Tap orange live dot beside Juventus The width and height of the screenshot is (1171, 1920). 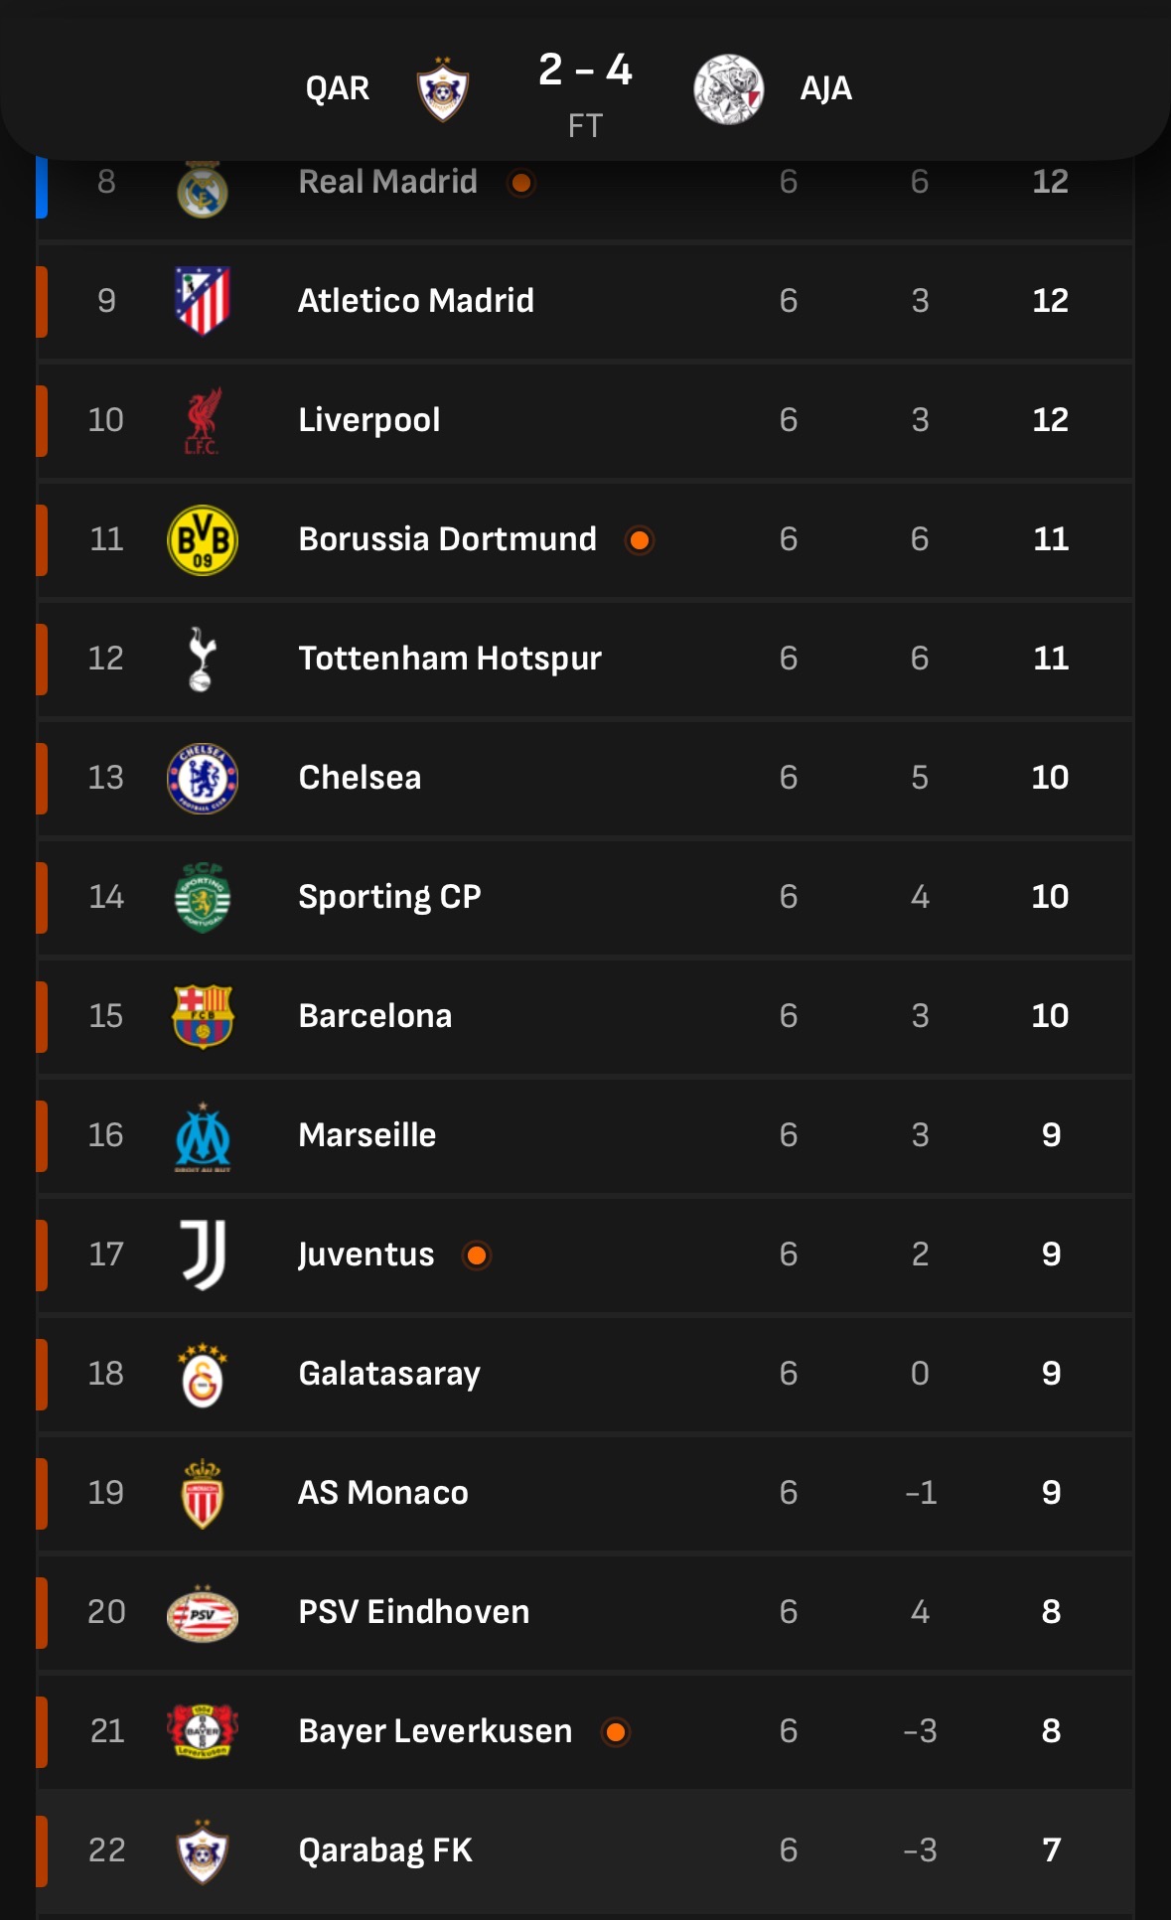[x=477, y=1255]
